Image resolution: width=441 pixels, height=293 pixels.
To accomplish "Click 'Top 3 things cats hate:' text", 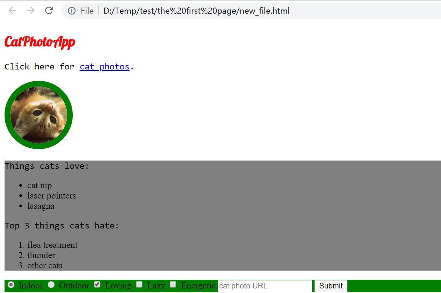I will point(62,226).
